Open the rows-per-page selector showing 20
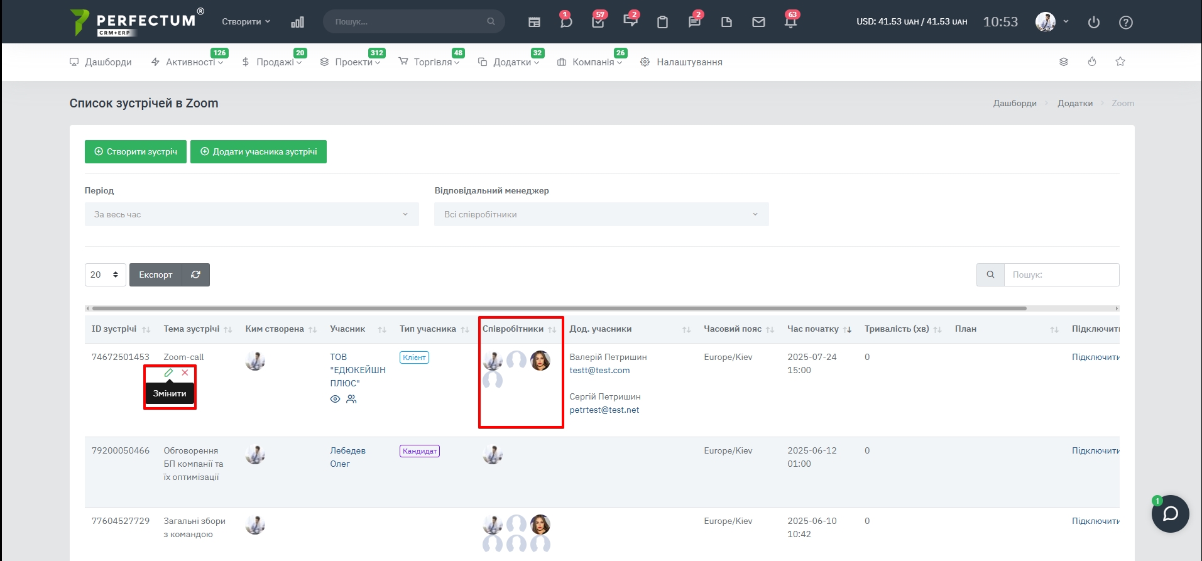The height and width of the screenshot is (561, 1202). [106, 275]
